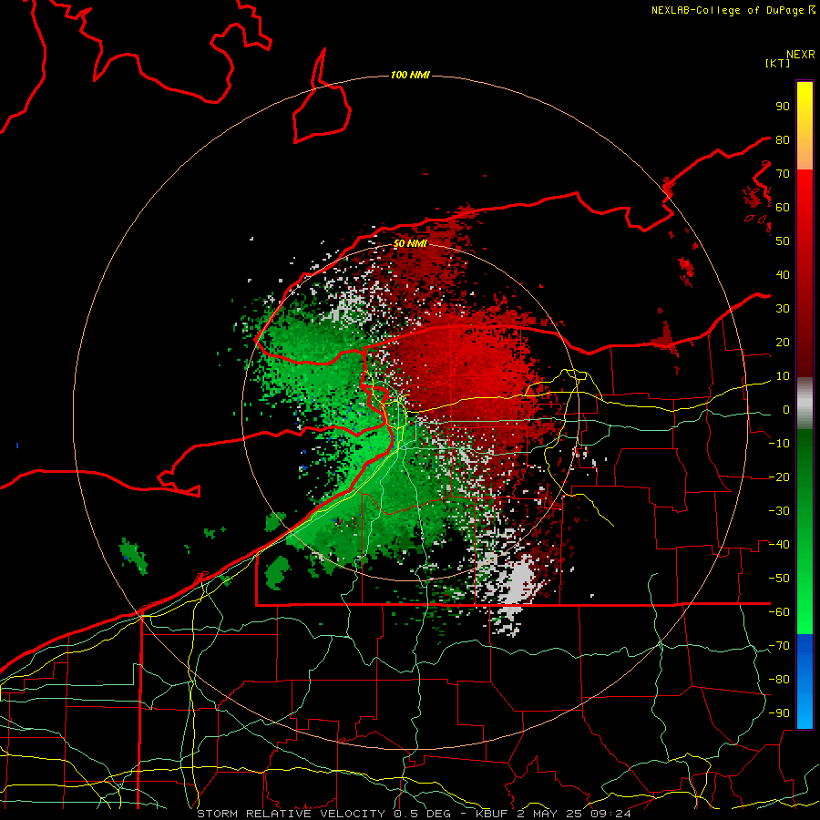Click the -80 value on the velocity scale
This screenshot has height=820, width=820.
point(779,680)
